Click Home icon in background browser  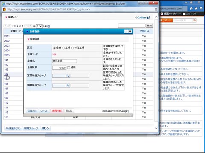[x=191, y=8]
